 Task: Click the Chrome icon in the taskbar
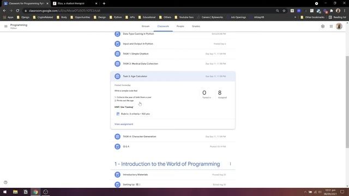pos(35,192)
